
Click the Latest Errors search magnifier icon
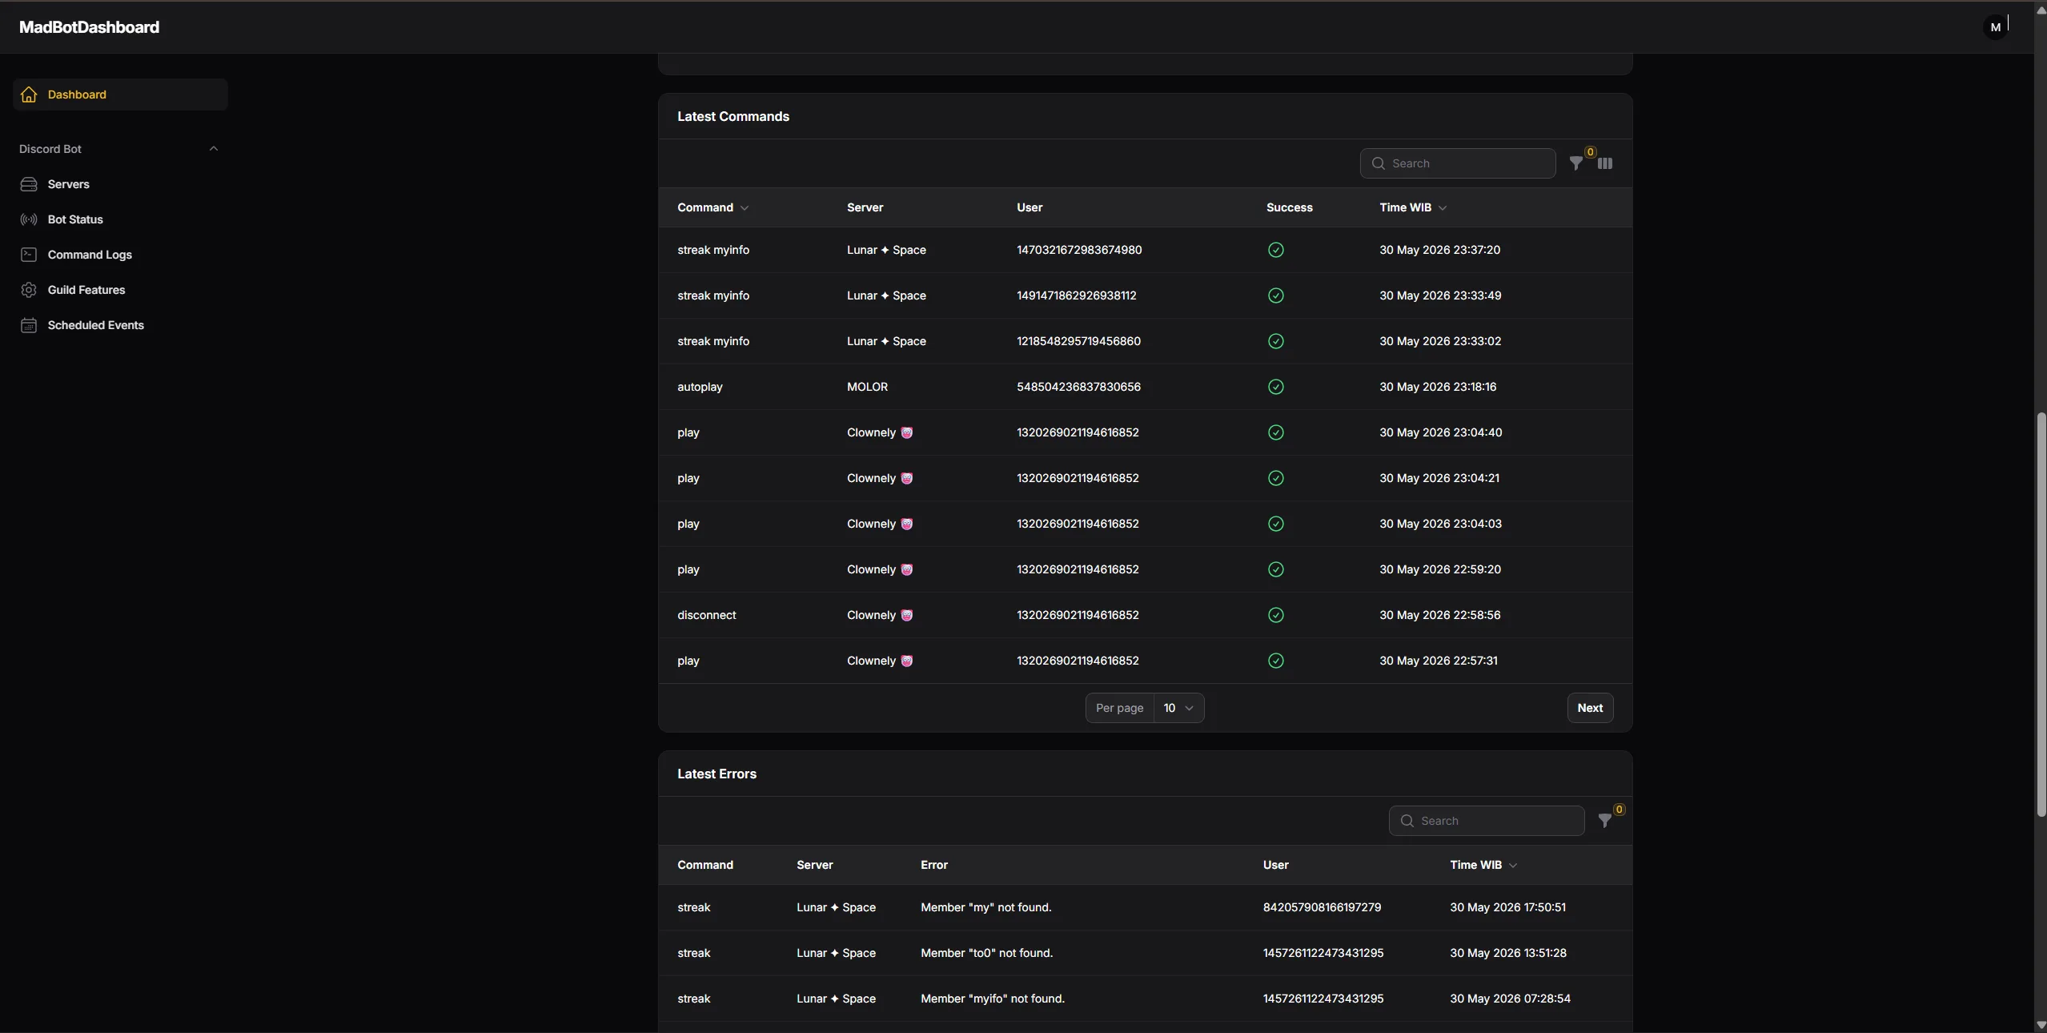[1407, 821]
